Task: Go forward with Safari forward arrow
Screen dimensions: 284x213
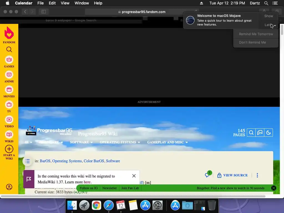Action: (32, 12)
